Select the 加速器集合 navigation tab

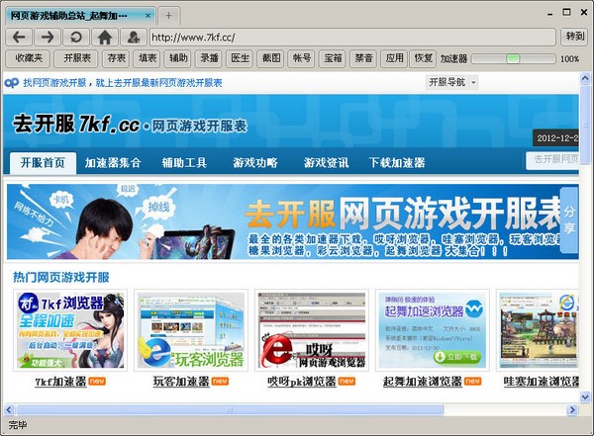(x=113, y=163)
